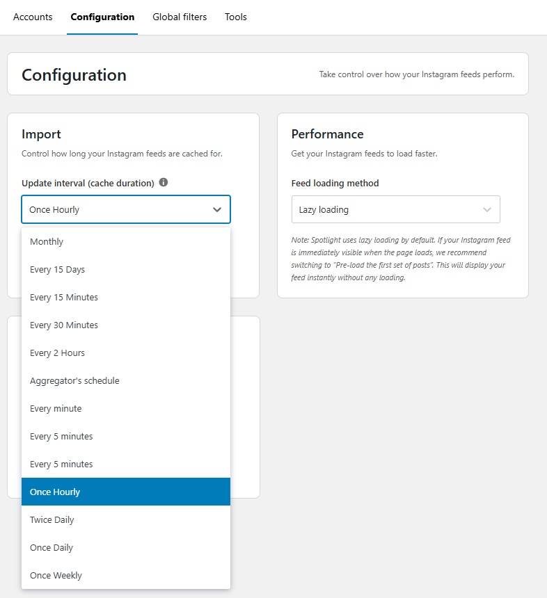Open the Feed loading method dropdown
This screenshot has height=598, width=547.
pyautogui.click(x=395, y=209)
